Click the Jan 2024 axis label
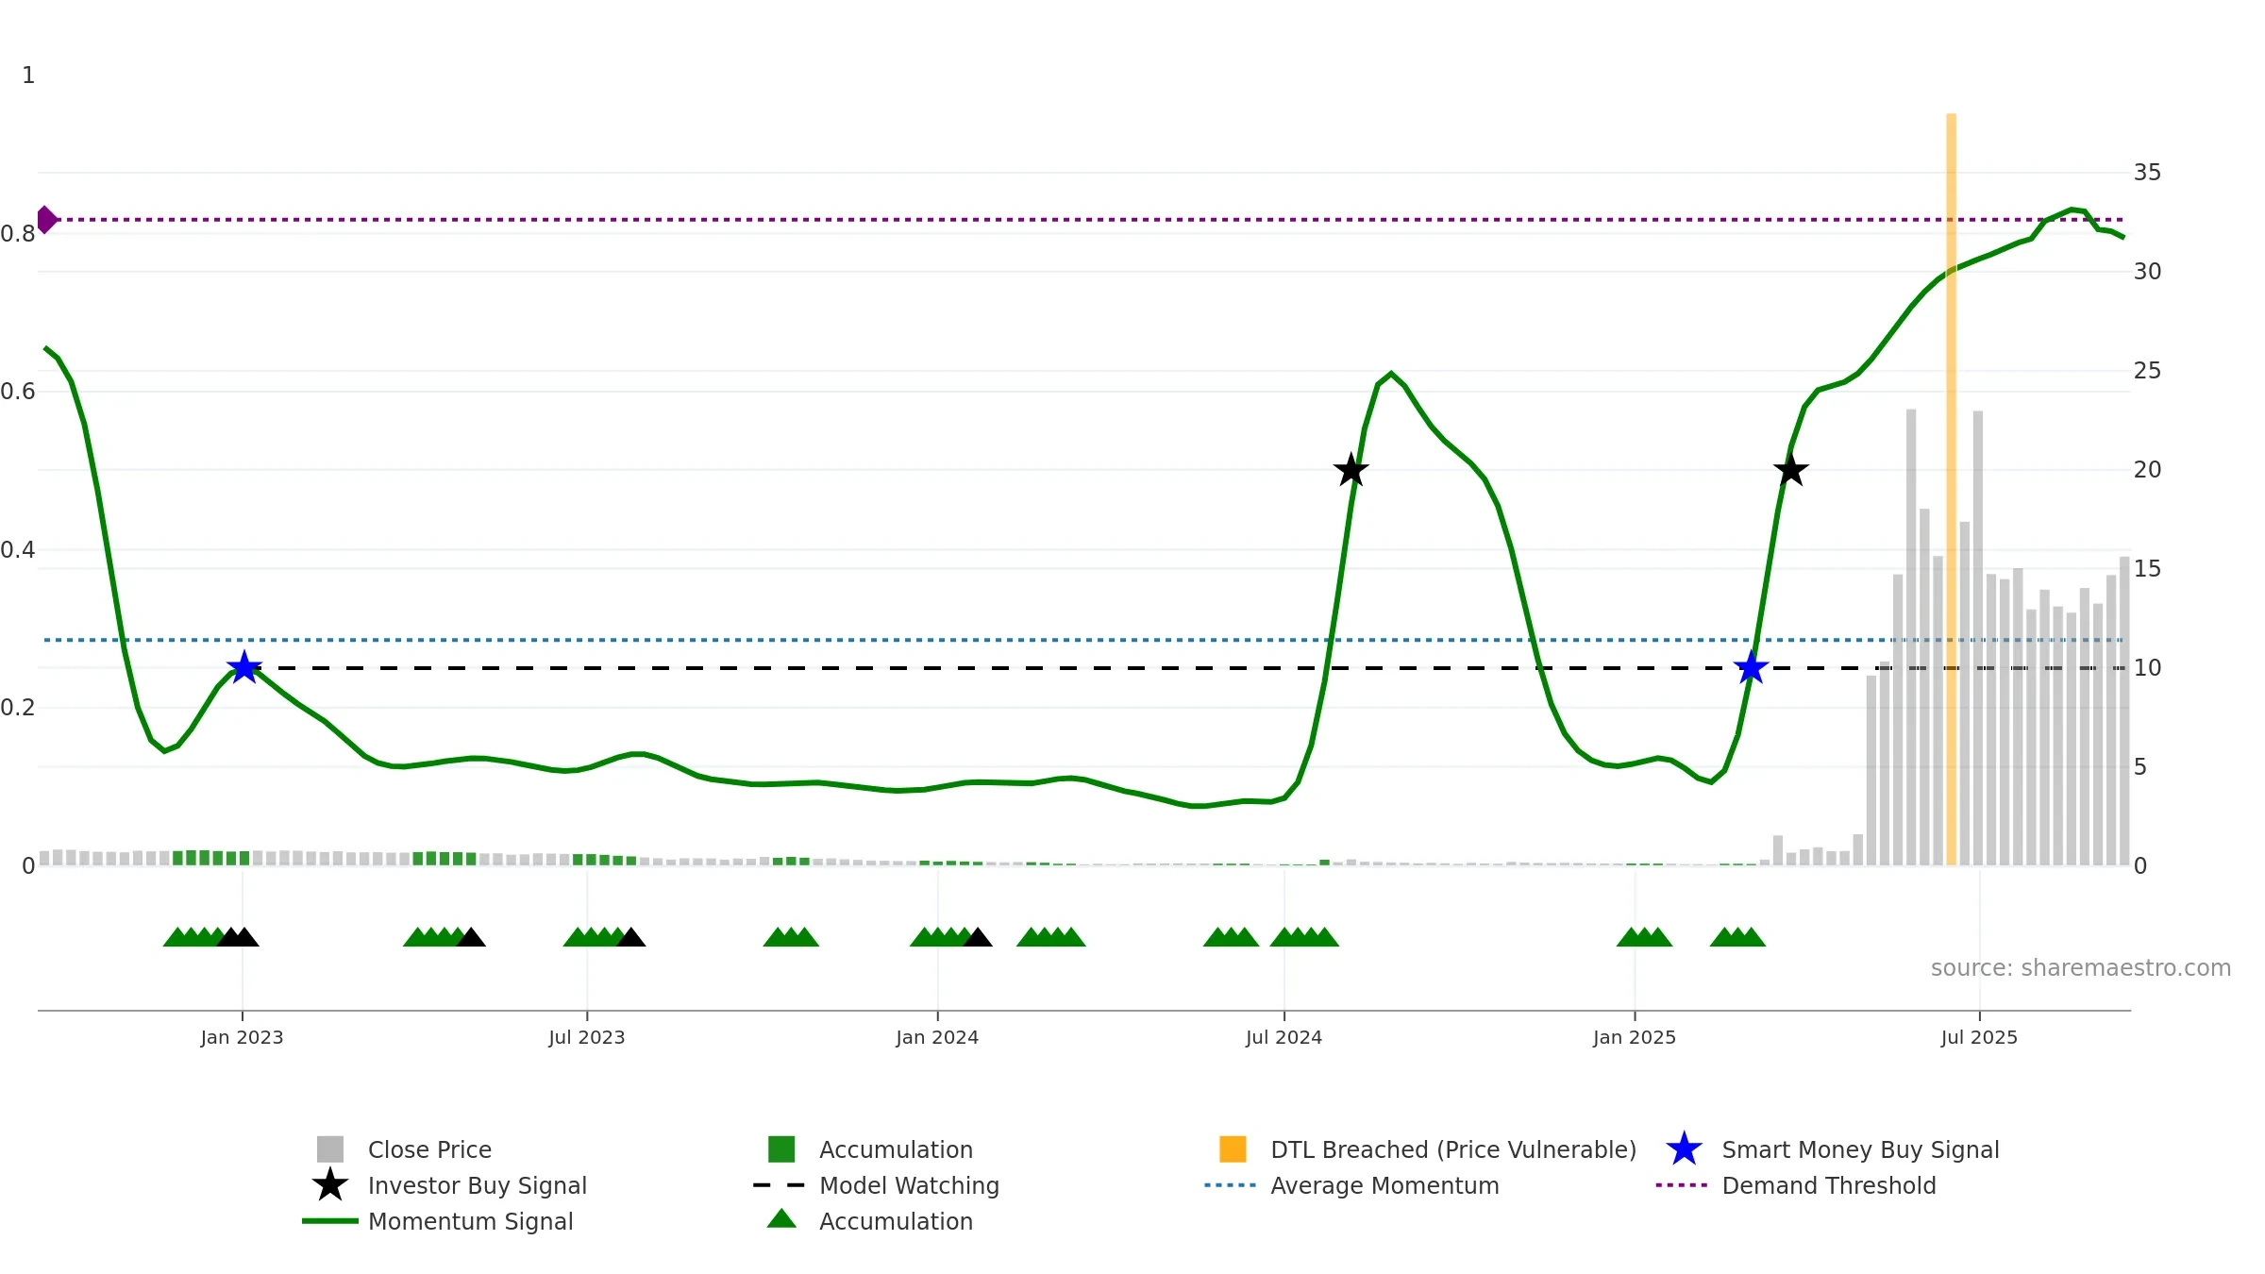 937,1037
